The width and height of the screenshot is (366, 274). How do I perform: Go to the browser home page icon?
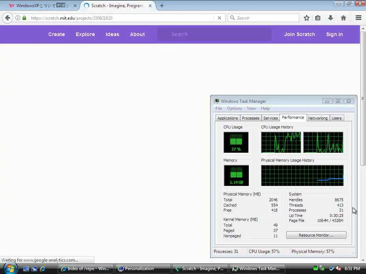(x=343, y=18)
